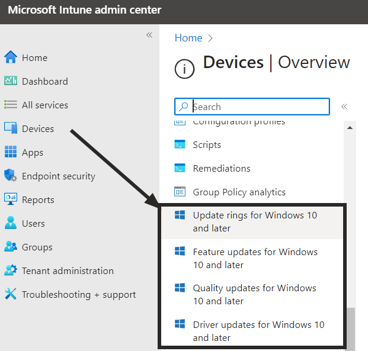
Task: Click the Microsoft Intune admin center title
Action: (x=85, y=10)
